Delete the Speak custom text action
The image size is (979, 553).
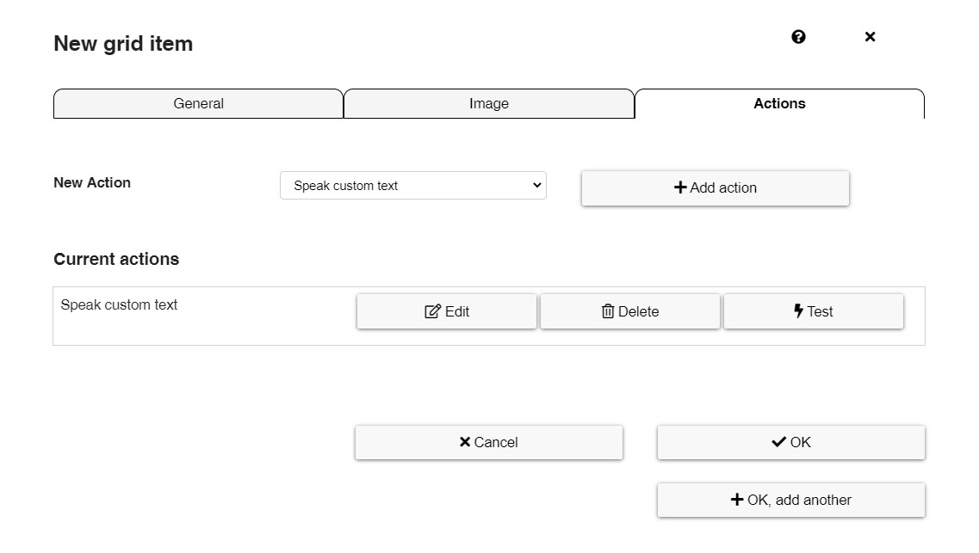pyautogui.click(x=630, y=311)
